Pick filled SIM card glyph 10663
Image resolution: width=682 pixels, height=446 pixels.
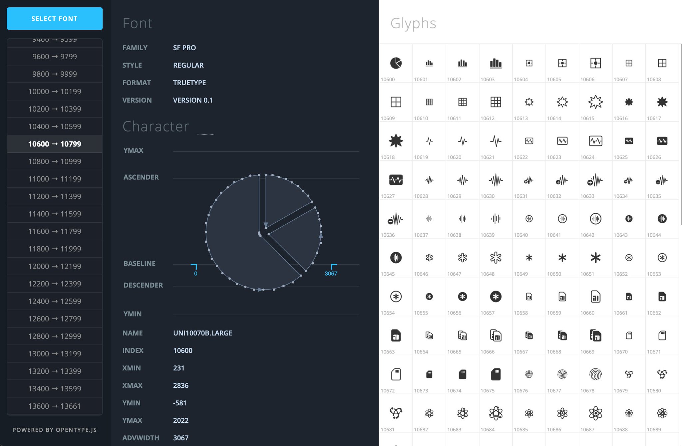tap(396, 336)
